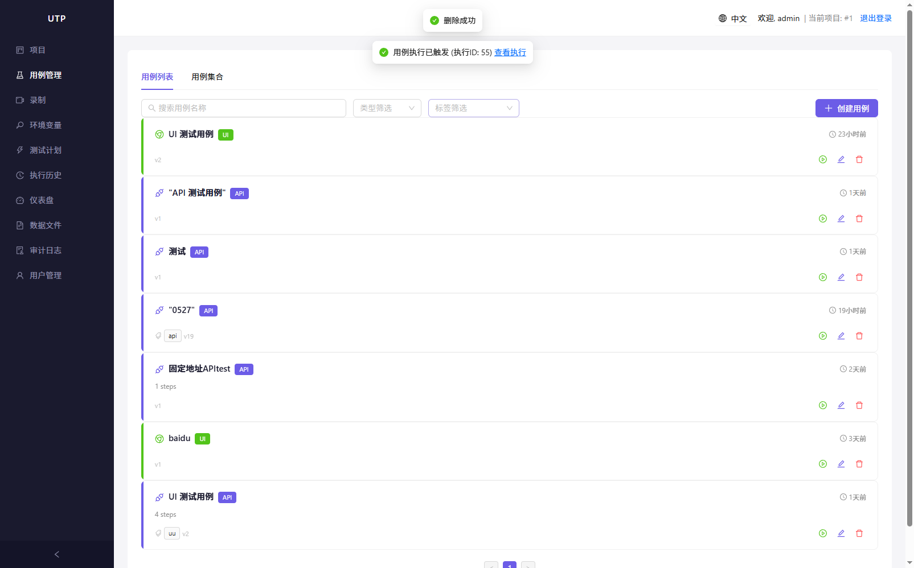Click the 创建用例 button

click(x=847, y=108)
